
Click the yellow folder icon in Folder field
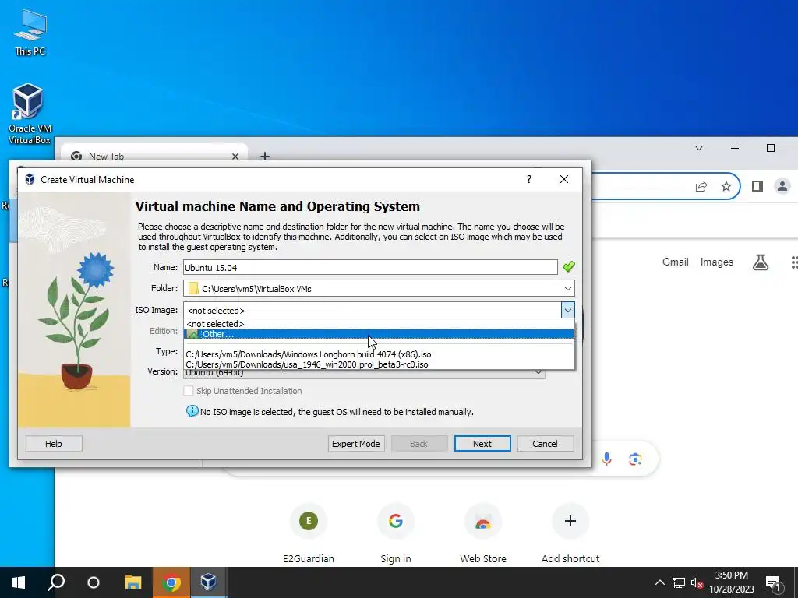pos(193,288)
